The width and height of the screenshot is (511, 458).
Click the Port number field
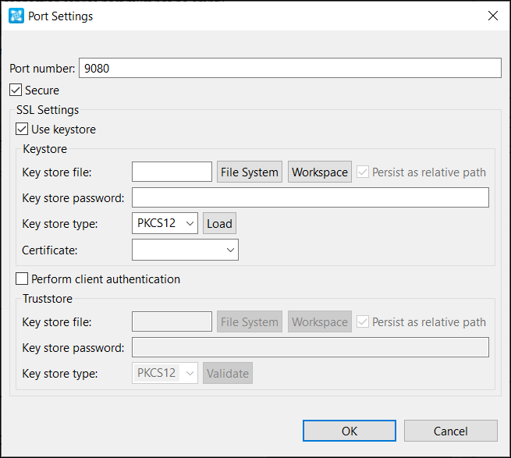click(289, 68)
